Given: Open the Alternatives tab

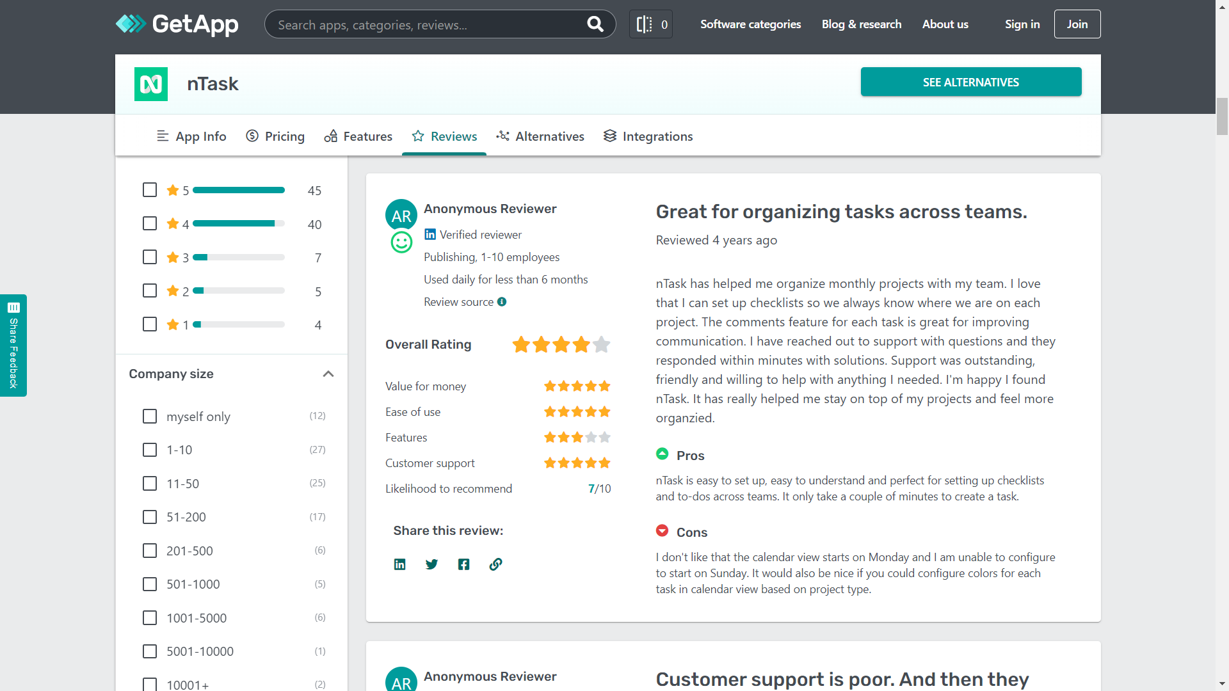Looking at the screenshot, I should tap(540, 136).
